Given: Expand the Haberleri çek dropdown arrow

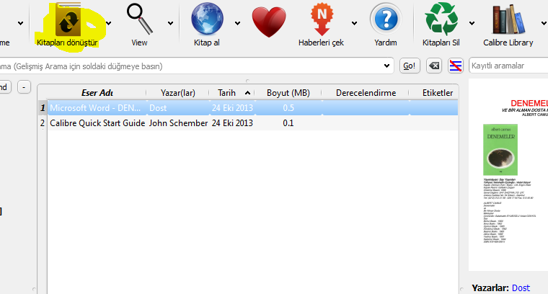Looking at the screenshot, I should point(354,23).
